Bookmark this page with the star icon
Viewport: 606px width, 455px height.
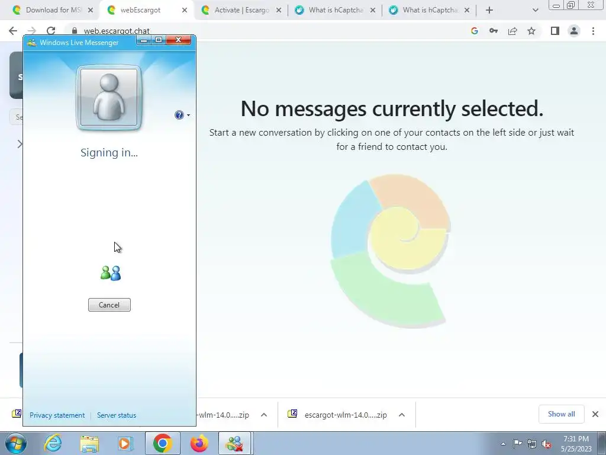[x=531, y=31]
